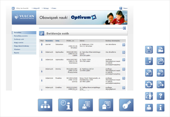Click the house with document icon

(106, 105)
